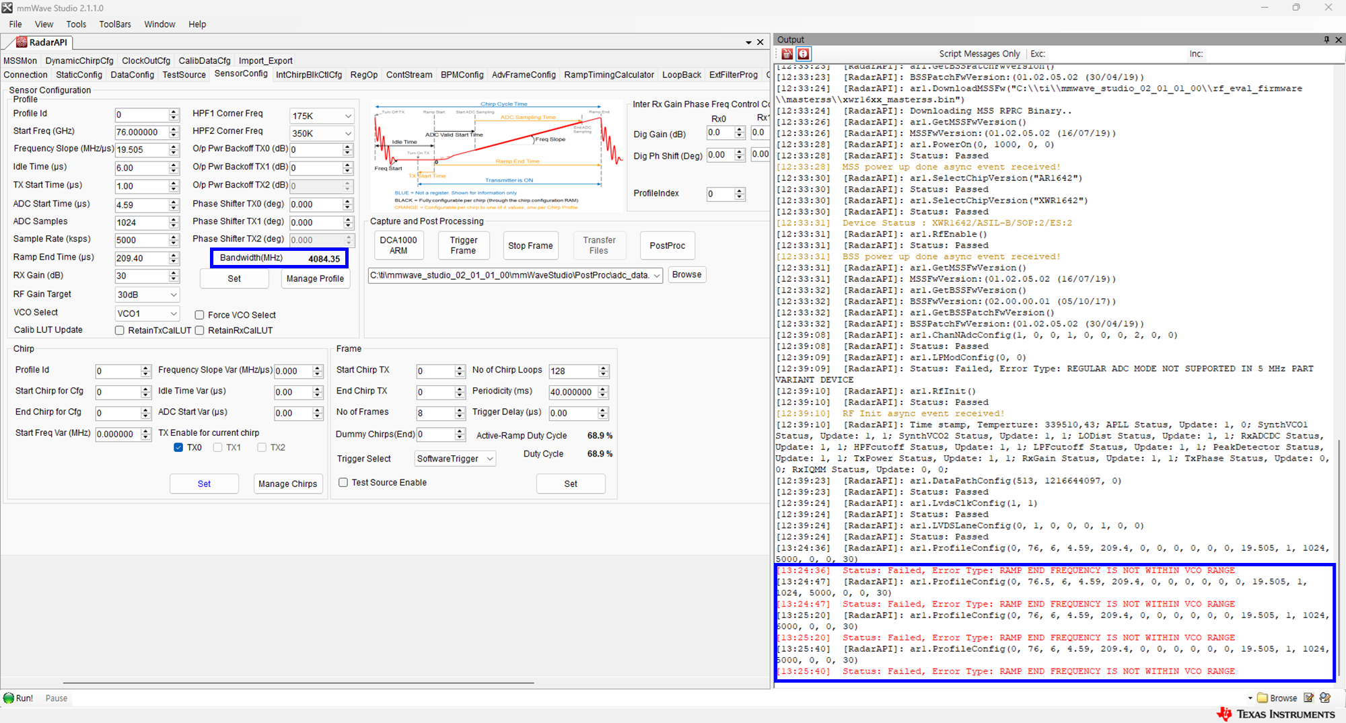Open the script path dropdown arrow in status bar

[1250, 698]
